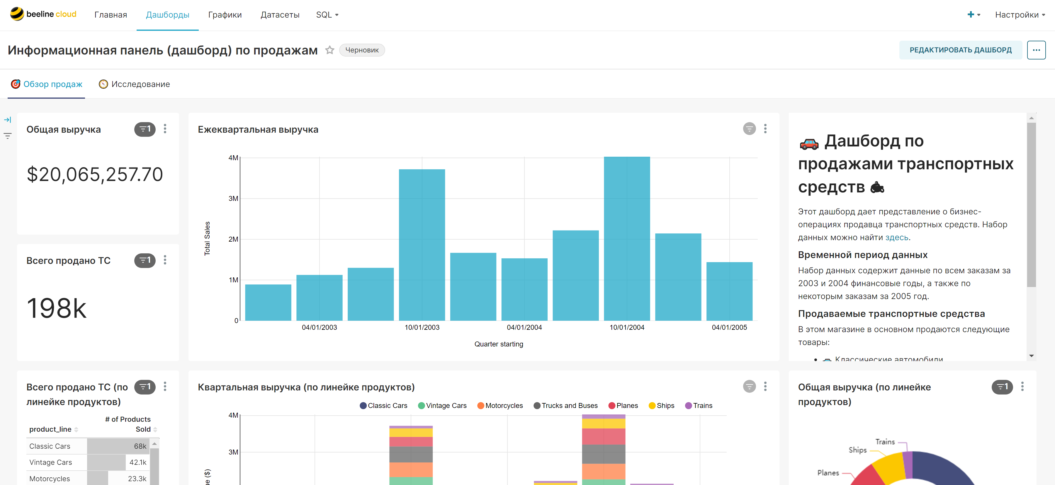Open the sidebar filters icon
The height and width of the screenshot is (485, 1055).
pyautogui.click(x=7, y=136)
